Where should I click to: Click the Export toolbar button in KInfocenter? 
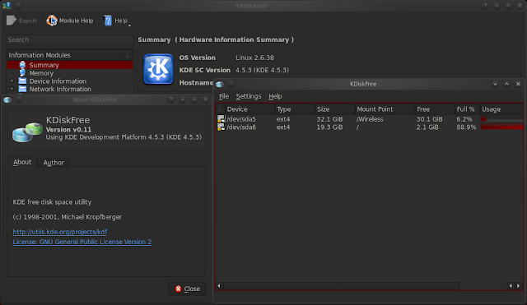coord(21,21)
